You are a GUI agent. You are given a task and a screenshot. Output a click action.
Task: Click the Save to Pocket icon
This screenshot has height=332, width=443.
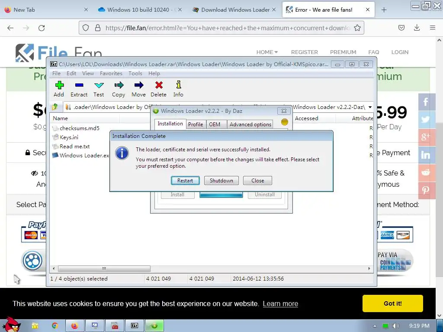pyautogui.click(x=401, y=28)
